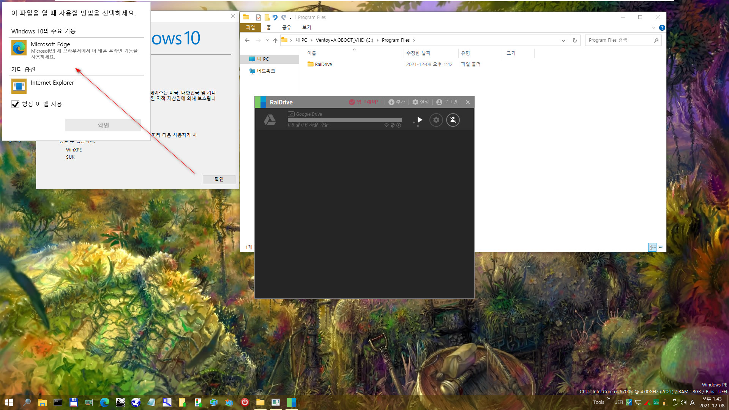The image size is (729, 410).
Task: Click the green 35 temperature tray icon
Action: 656,402
